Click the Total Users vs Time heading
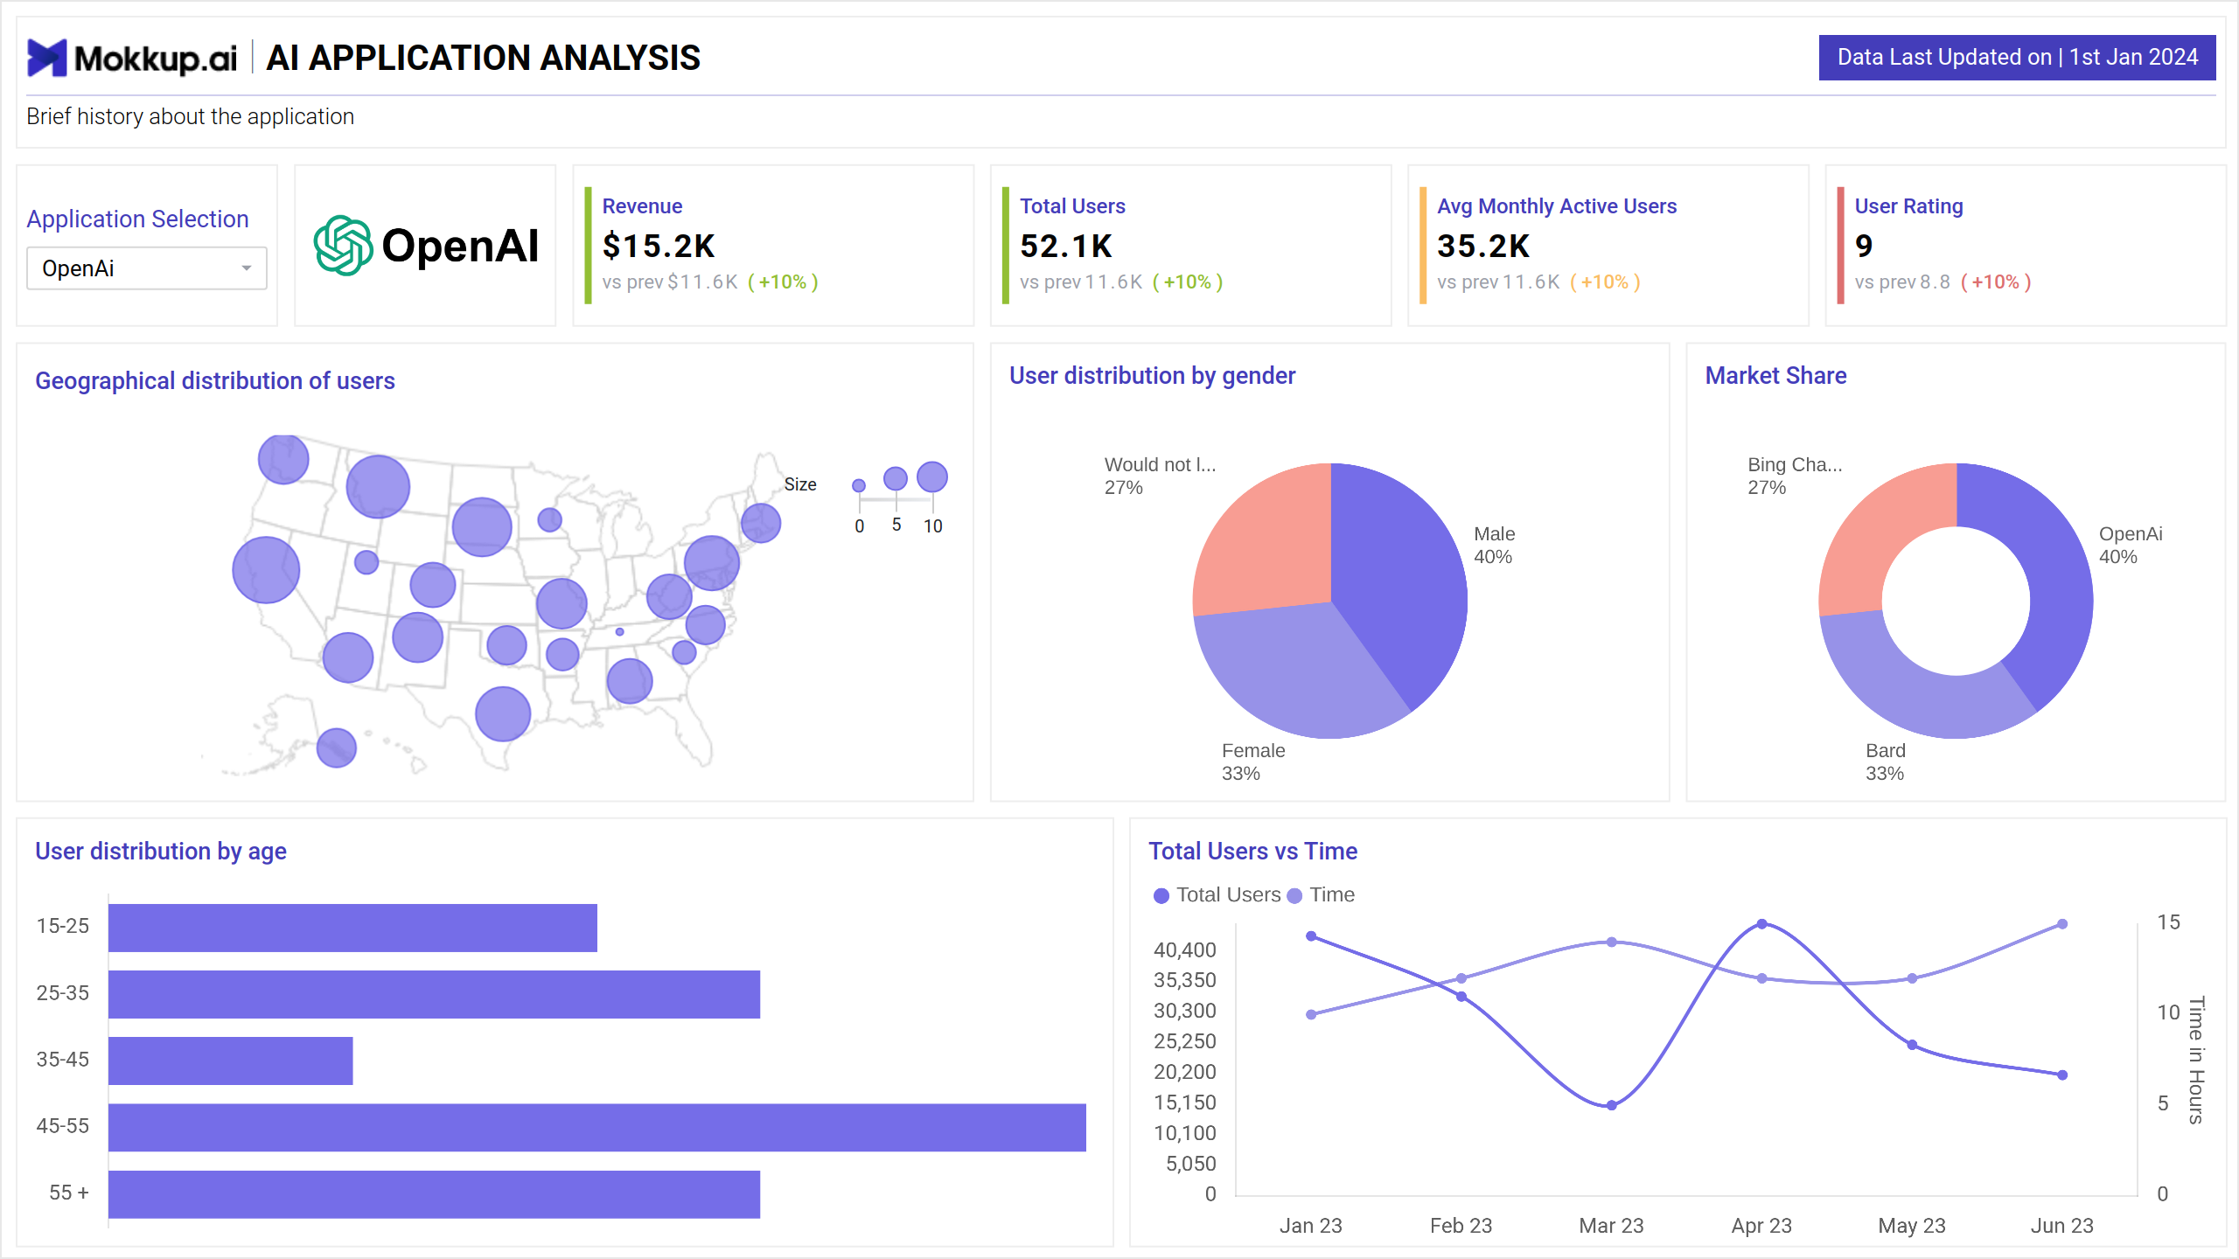The height and width of the screenshot is (1259, 2239). pyautogui.click(x=1252, y=852)
